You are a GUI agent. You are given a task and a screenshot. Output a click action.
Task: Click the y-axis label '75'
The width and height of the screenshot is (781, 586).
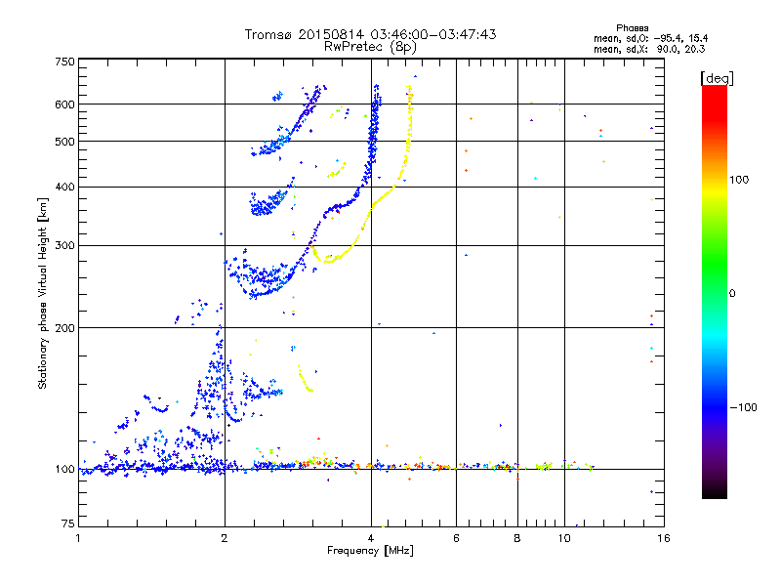(67, 523)
